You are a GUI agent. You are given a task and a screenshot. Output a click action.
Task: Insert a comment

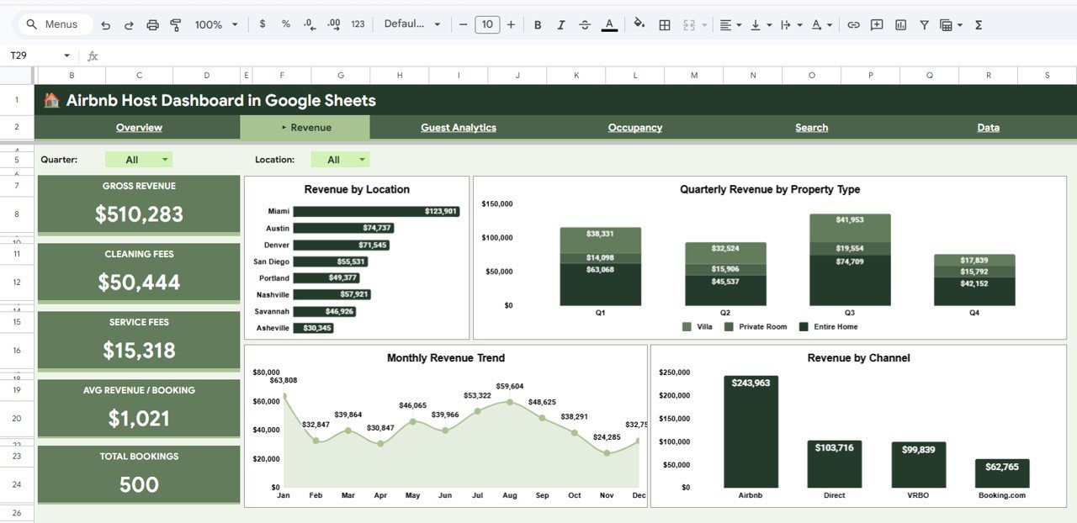coord(876,24)
